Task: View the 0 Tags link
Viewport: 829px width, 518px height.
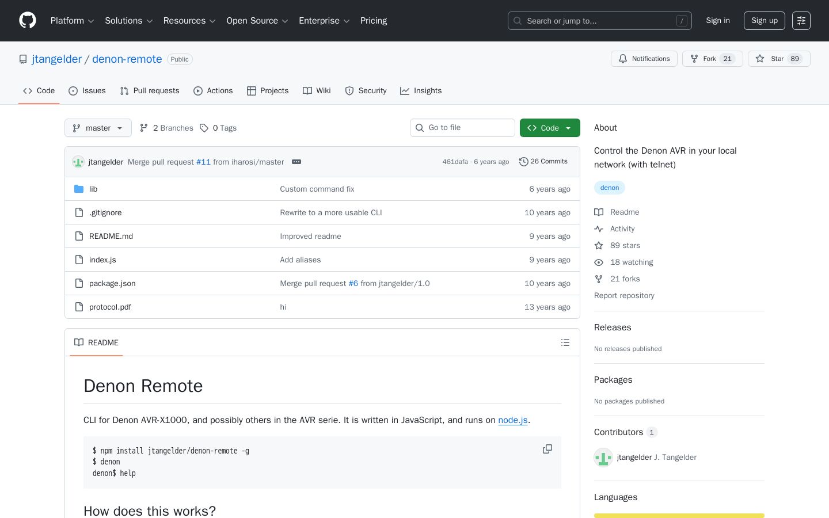Action: (x=218, y=128)
